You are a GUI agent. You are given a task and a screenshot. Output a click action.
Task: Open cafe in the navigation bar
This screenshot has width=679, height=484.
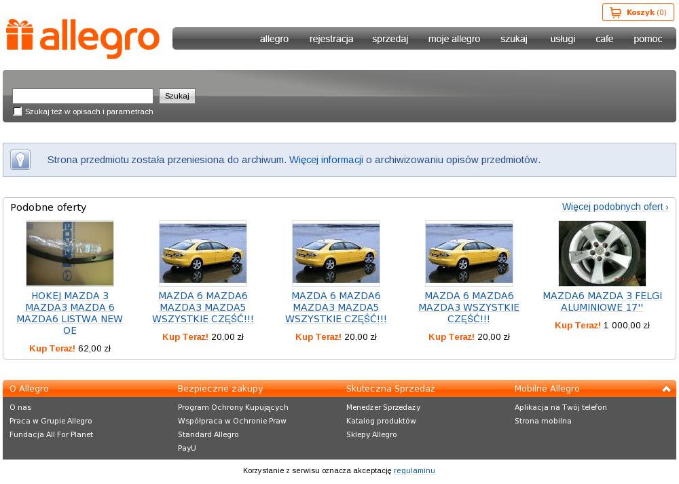pos(604,39)
